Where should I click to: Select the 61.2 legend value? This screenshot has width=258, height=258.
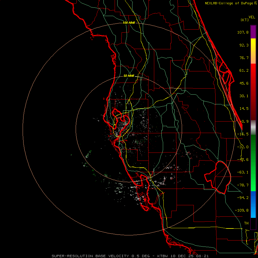coord(244,71)
